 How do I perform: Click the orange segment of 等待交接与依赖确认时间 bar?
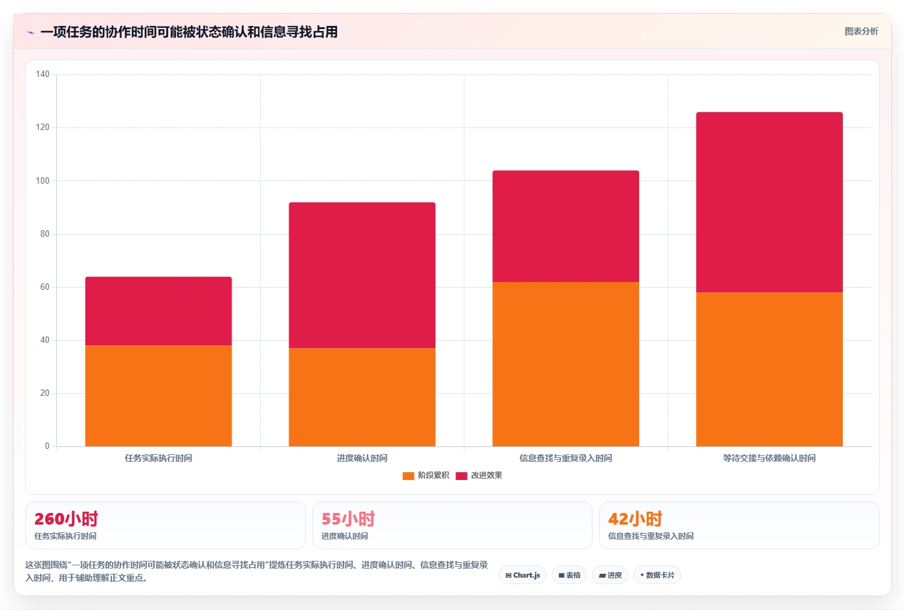coord(770,369)
